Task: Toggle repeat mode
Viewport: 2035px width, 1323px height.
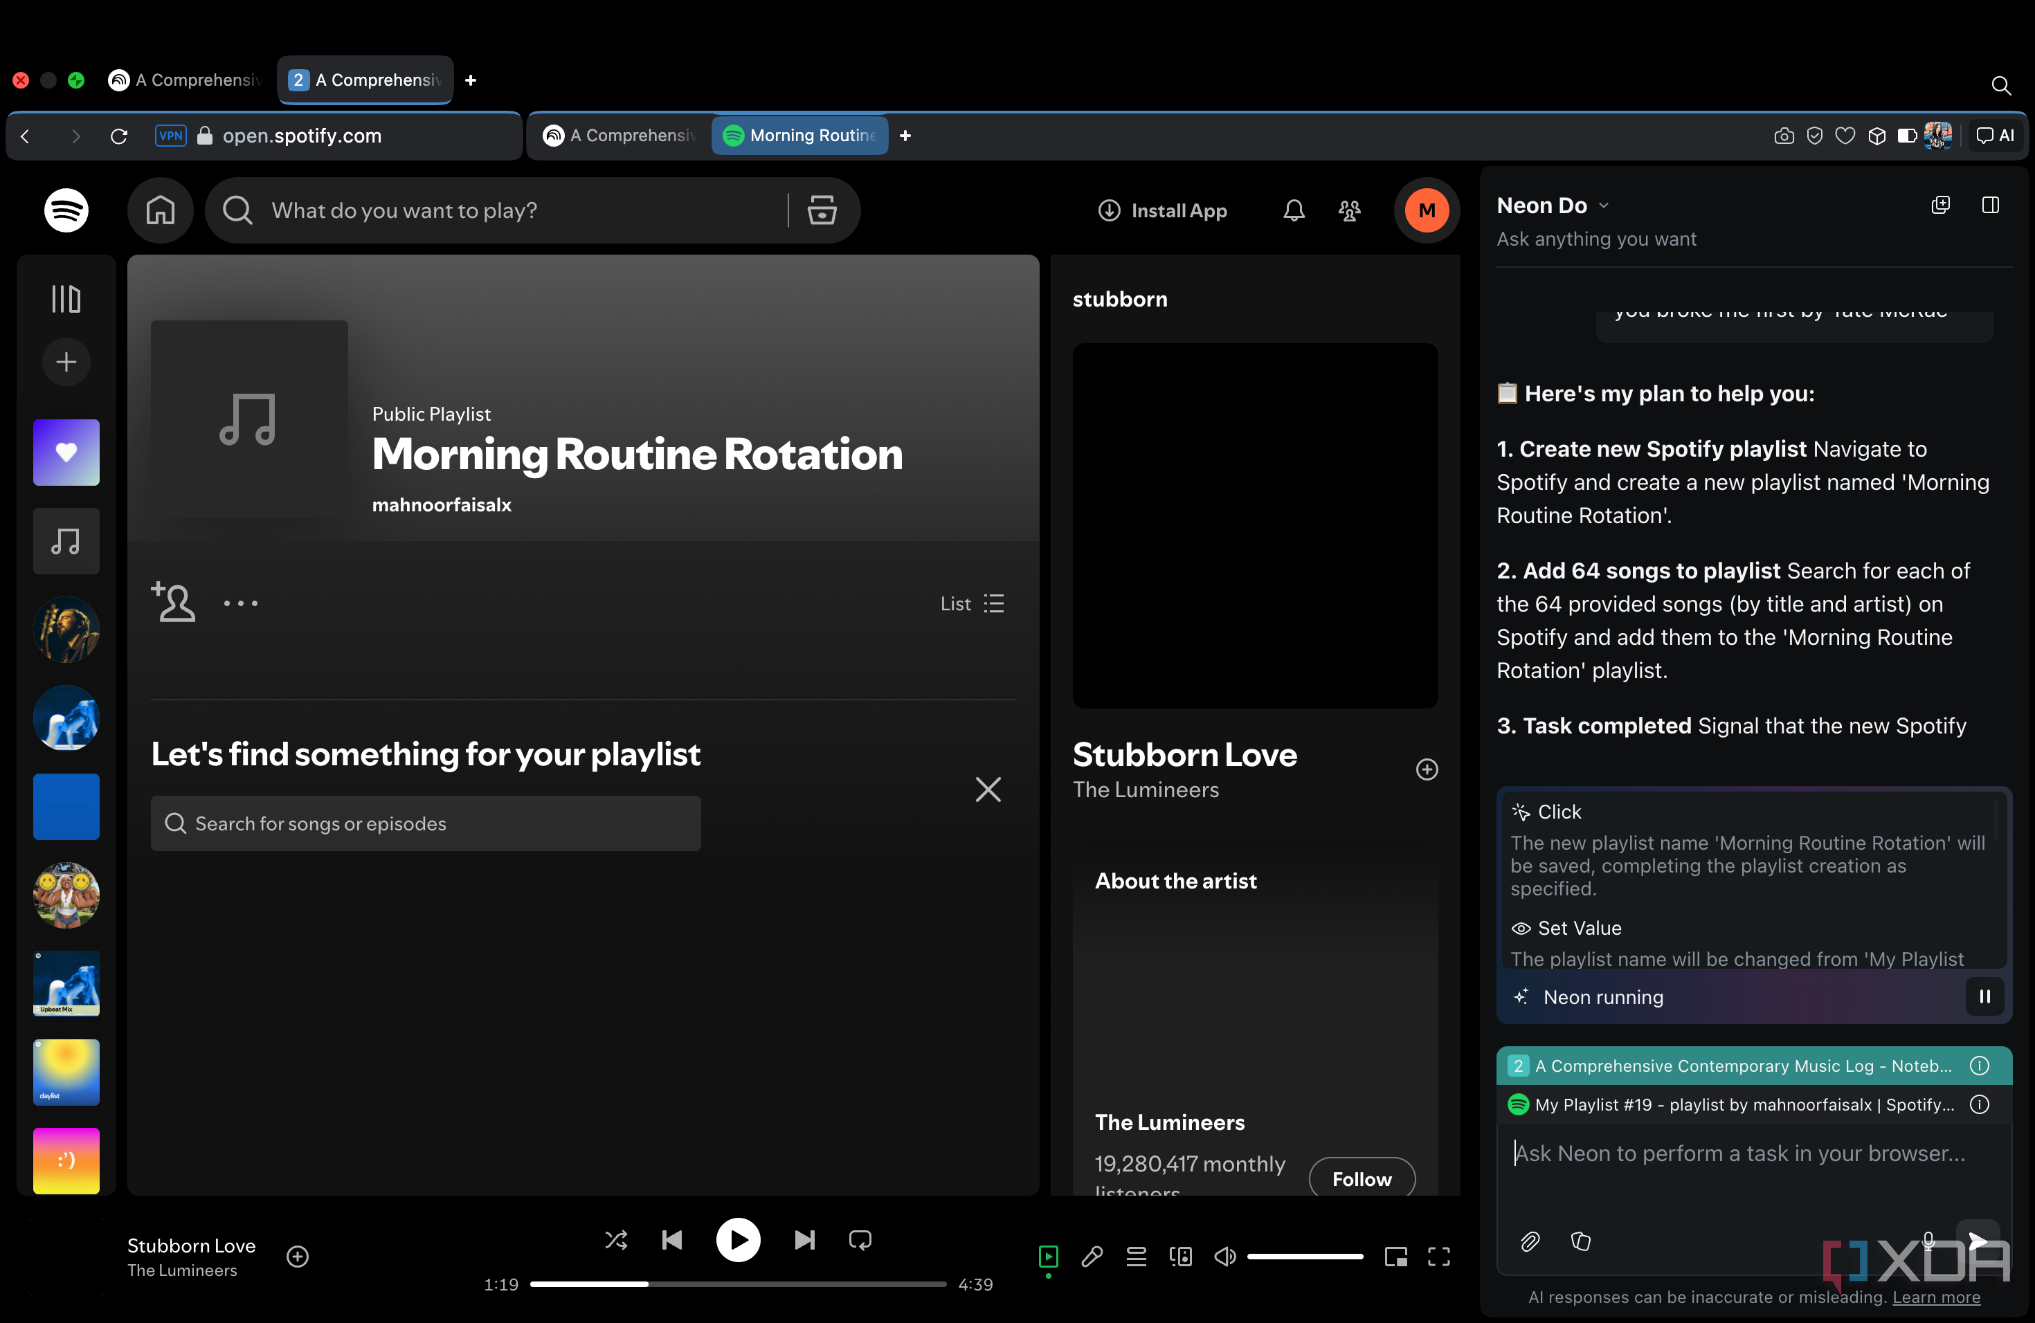Action: point(860,1239)
